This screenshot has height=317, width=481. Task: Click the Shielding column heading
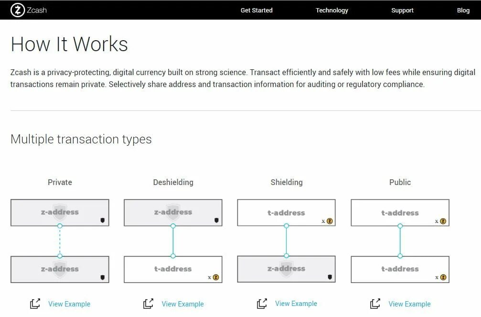[287, 183]
